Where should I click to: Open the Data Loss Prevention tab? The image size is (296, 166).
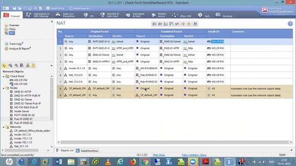tap(65, 15)
